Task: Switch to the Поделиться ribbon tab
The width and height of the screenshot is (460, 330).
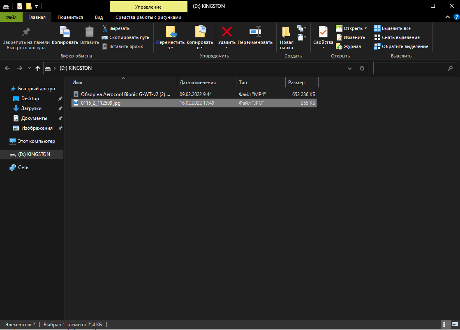Action: tap(70, 17)
